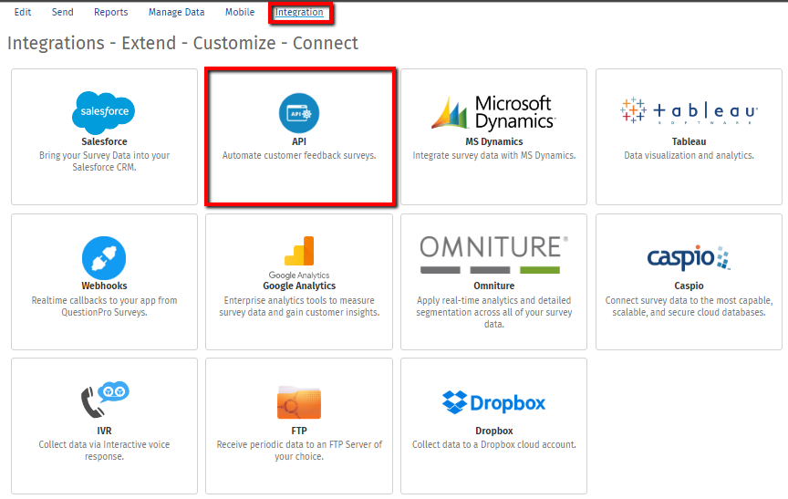
Task: Select the Dropbox logo
Action: (x=493, y=402)
